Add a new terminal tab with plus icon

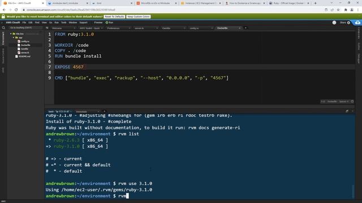104,112
